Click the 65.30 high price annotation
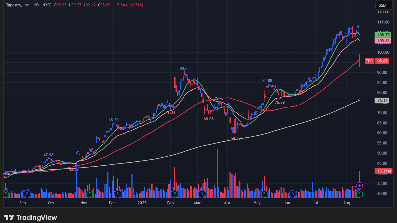 point(114,120)
